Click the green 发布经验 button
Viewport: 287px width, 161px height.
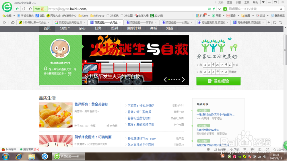pos(218,81)
